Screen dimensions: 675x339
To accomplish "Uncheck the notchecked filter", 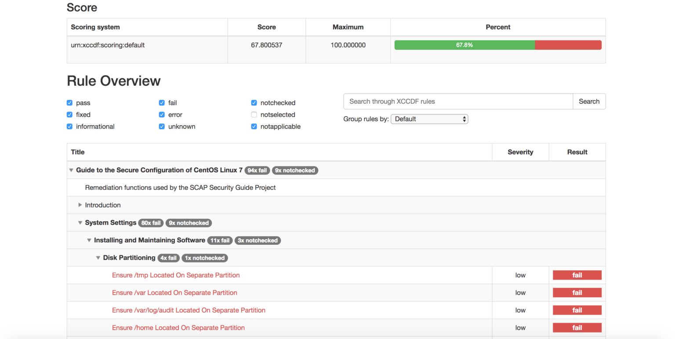I will [254, 103].
